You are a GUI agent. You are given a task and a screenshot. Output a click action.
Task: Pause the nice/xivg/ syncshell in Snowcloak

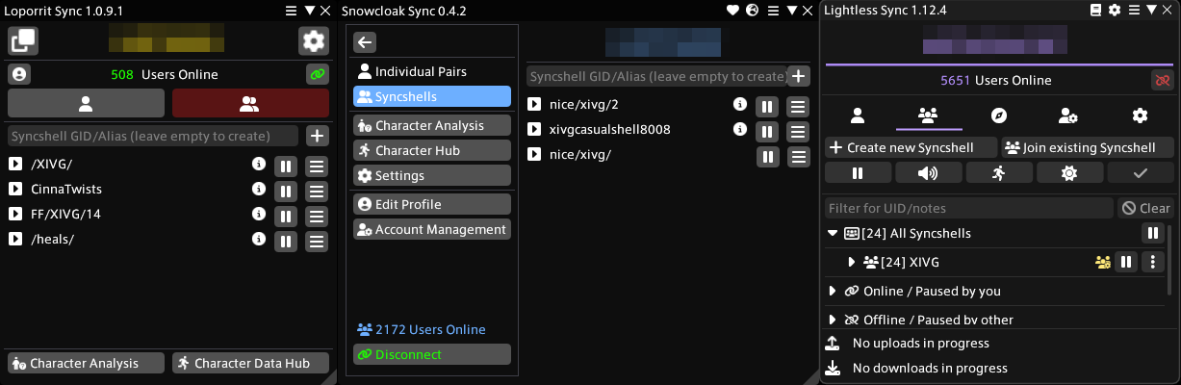[x=767, y=155]
